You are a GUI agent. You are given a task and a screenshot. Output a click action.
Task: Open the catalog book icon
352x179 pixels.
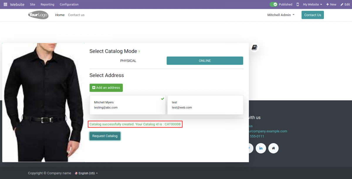(254, 47)
